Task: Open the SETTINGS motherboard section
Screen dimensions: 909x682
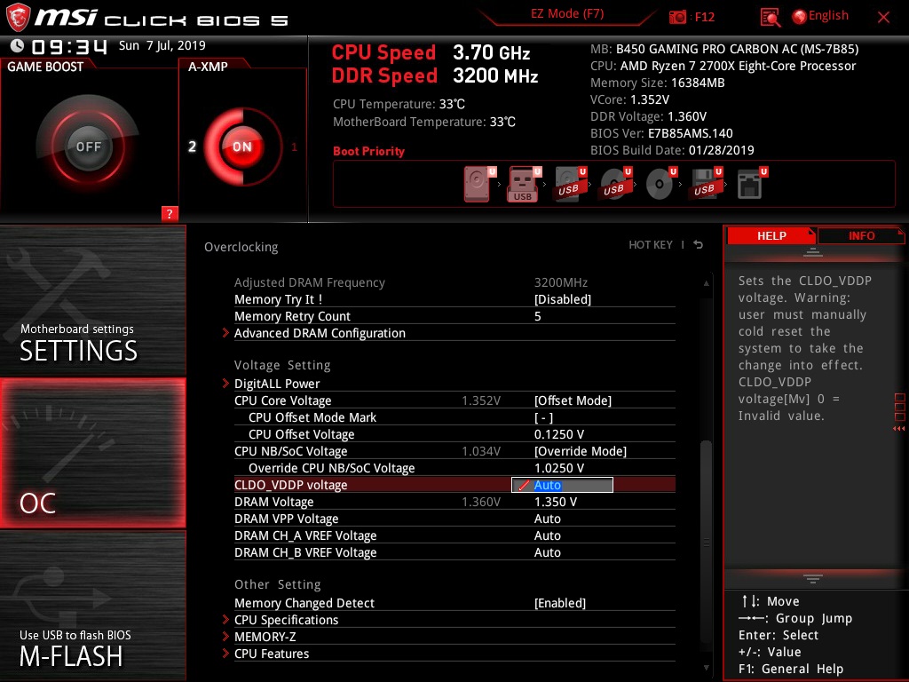Action: [92, 300]
